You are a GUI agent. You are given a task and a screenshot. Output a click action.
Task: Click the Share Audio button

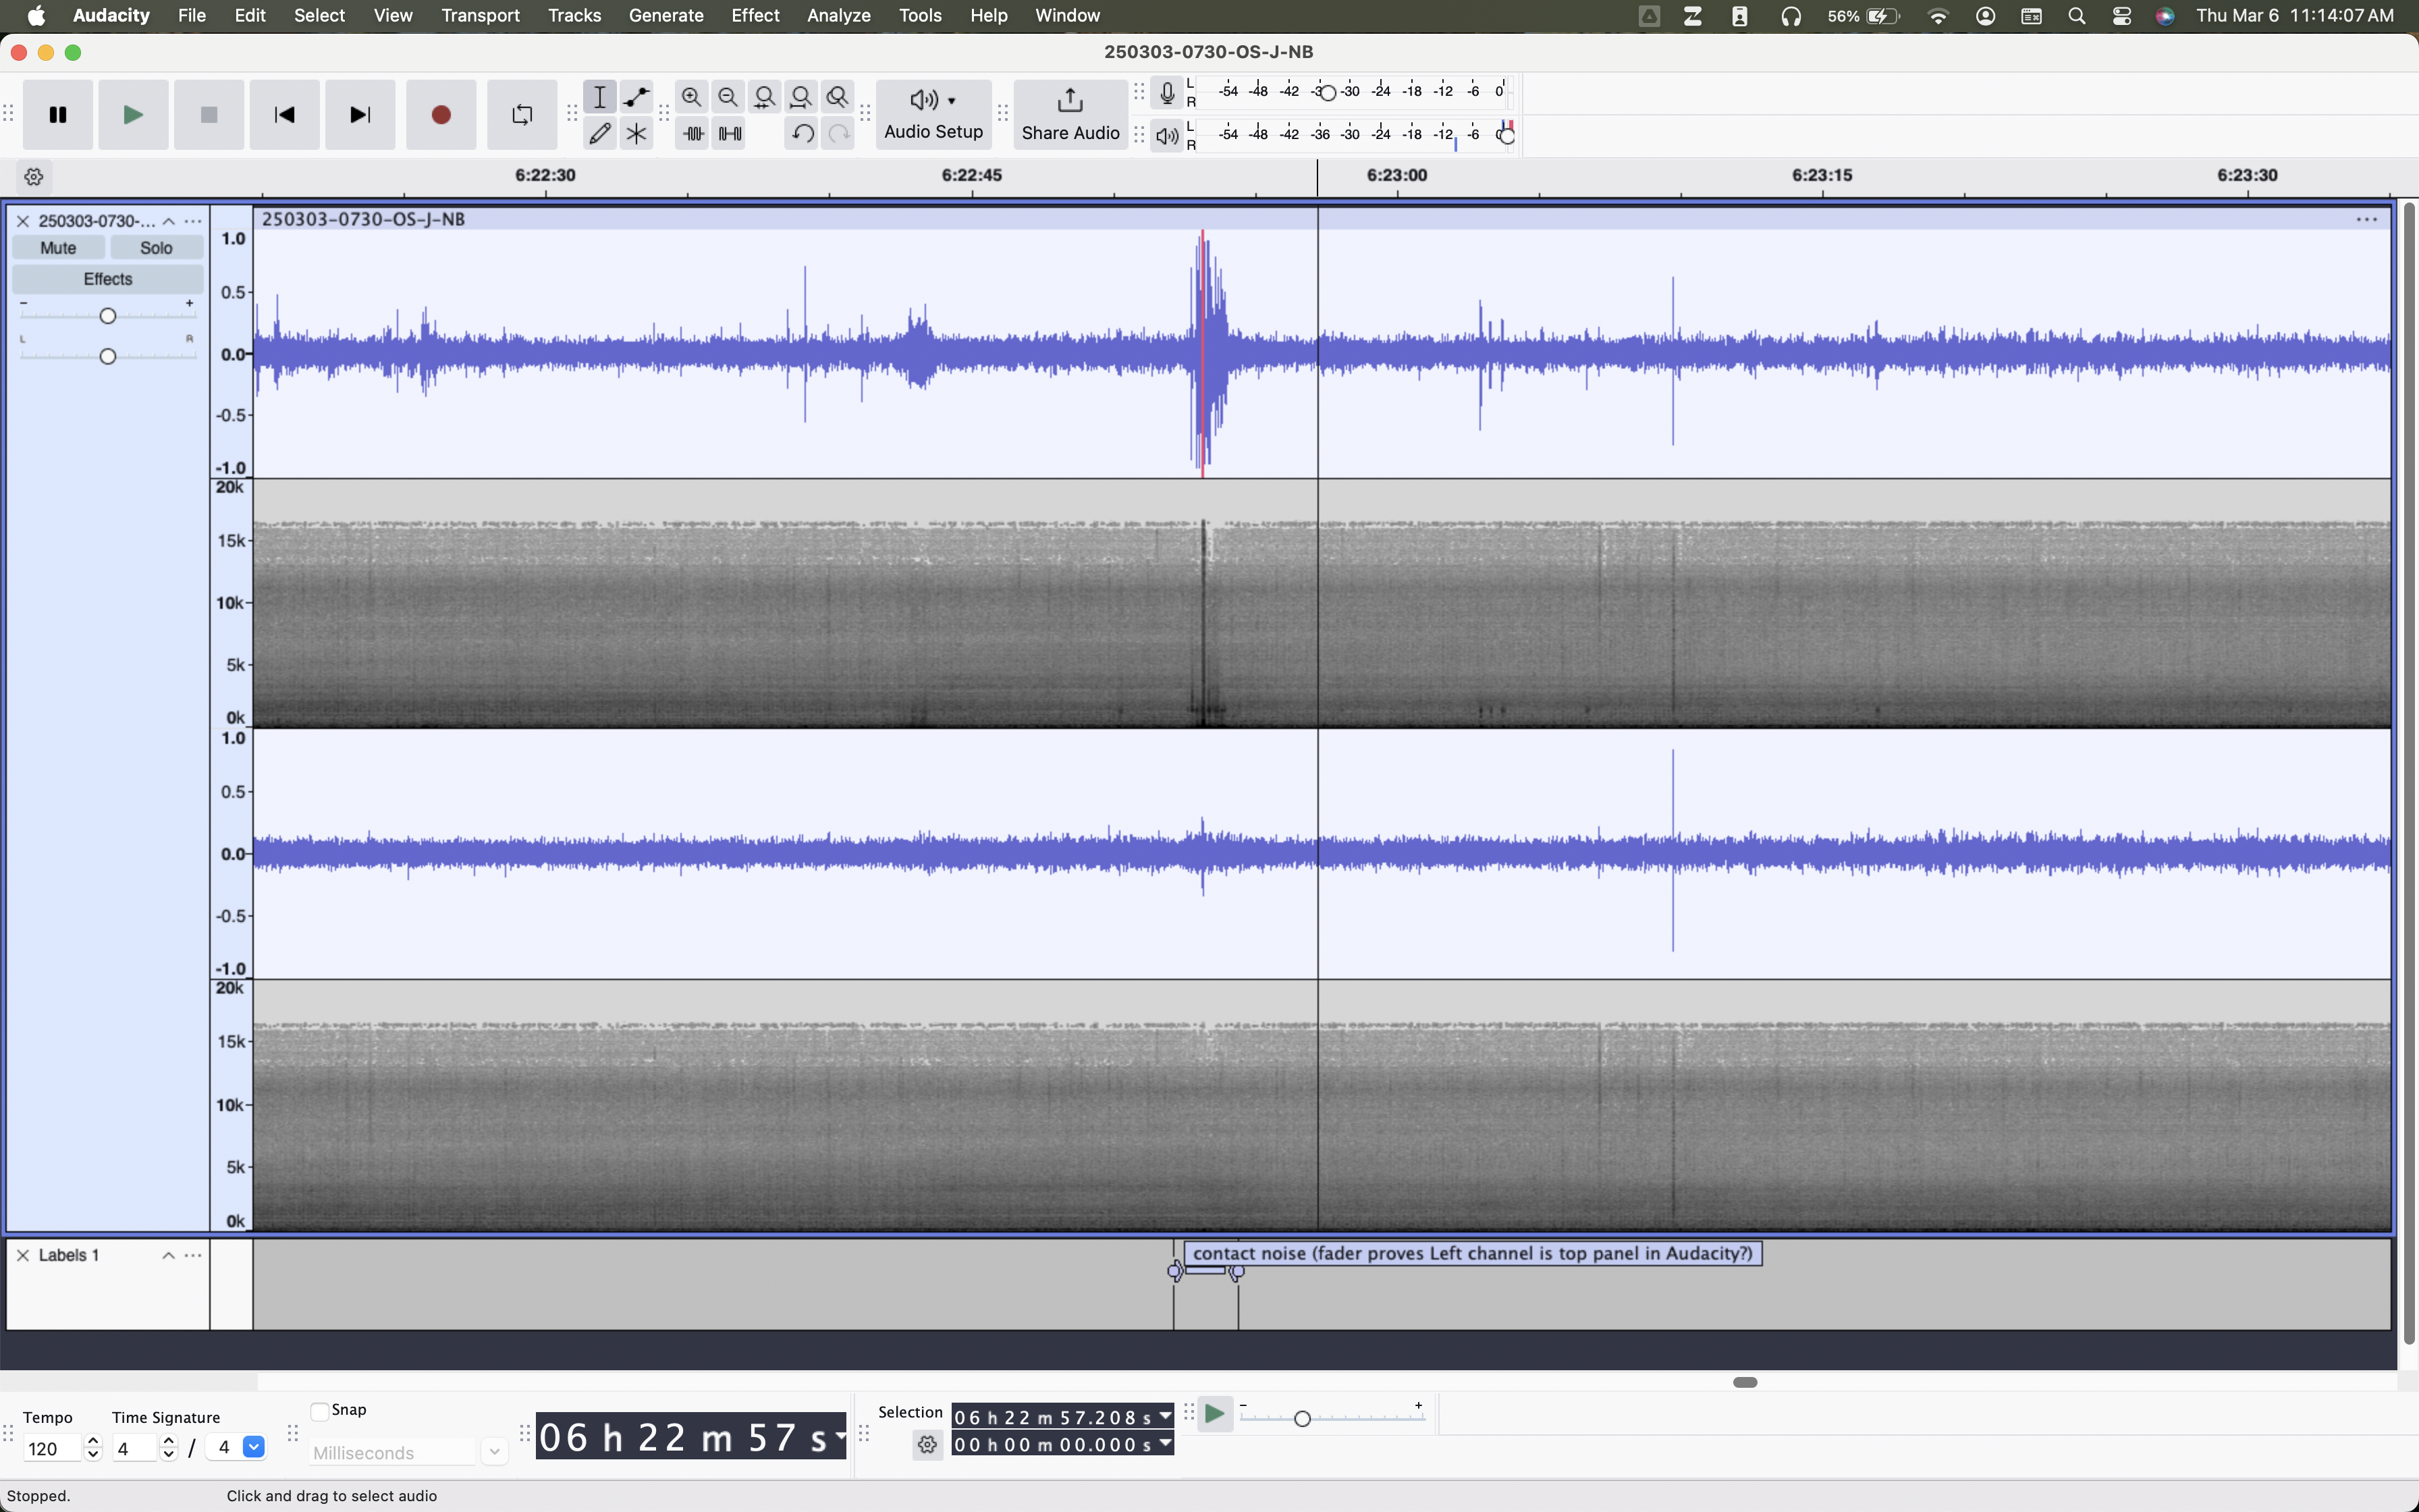click(x=1070, y=115)
